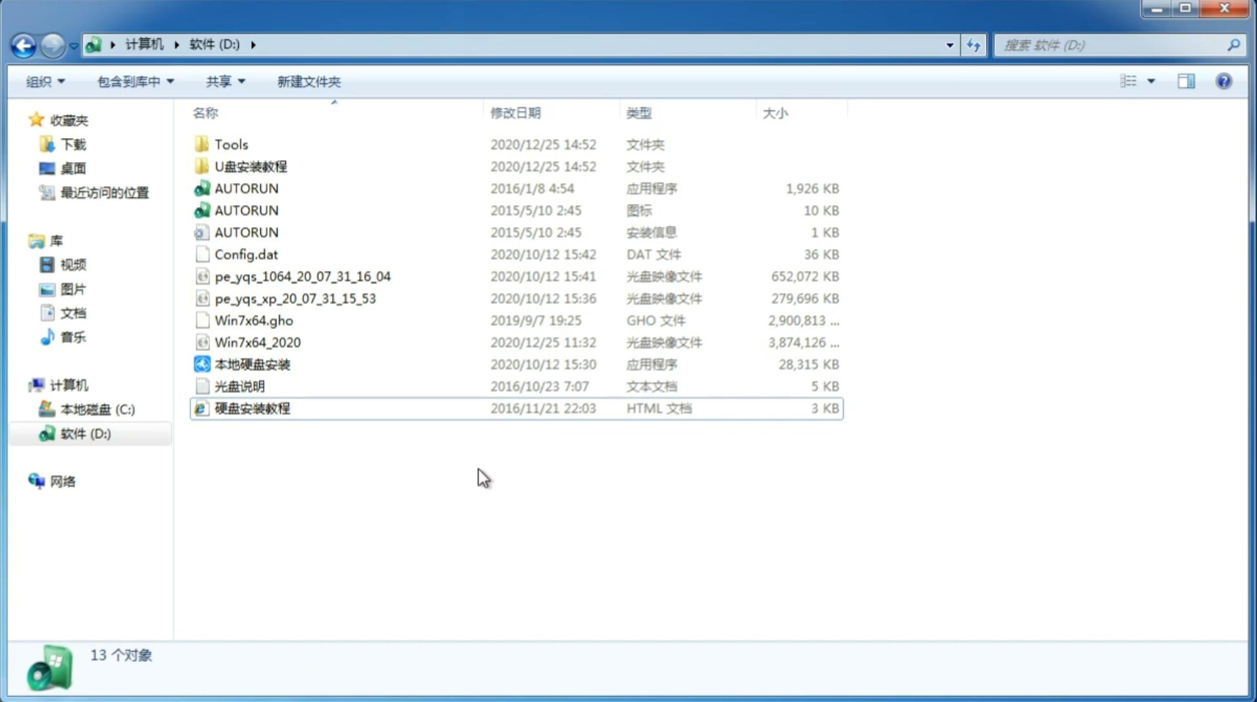Open Win7x64.gho Ghost file
The image size is (1257, 702).
pyautogui.click(x=253, y=320)
